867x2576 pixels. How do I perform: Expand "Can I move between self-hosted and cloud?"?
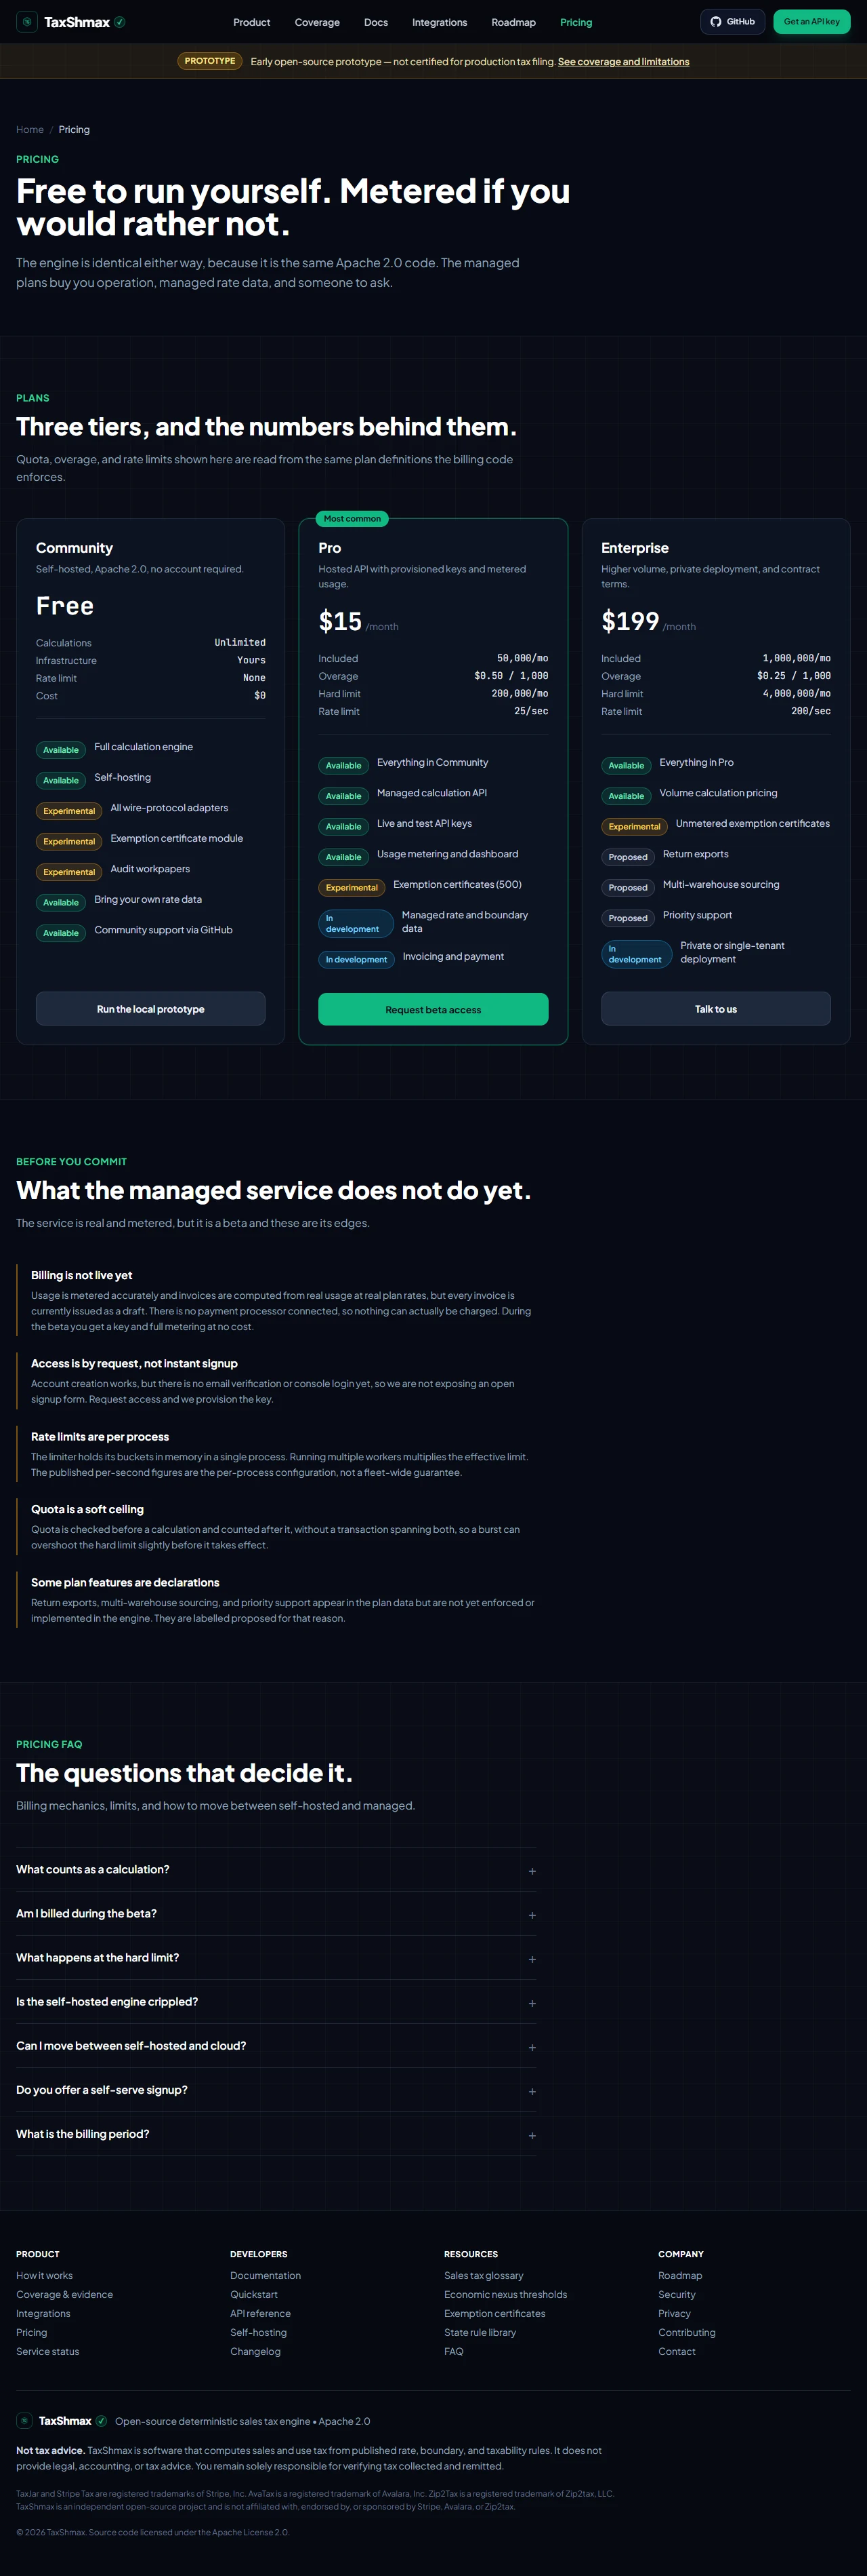point(276,2045)
